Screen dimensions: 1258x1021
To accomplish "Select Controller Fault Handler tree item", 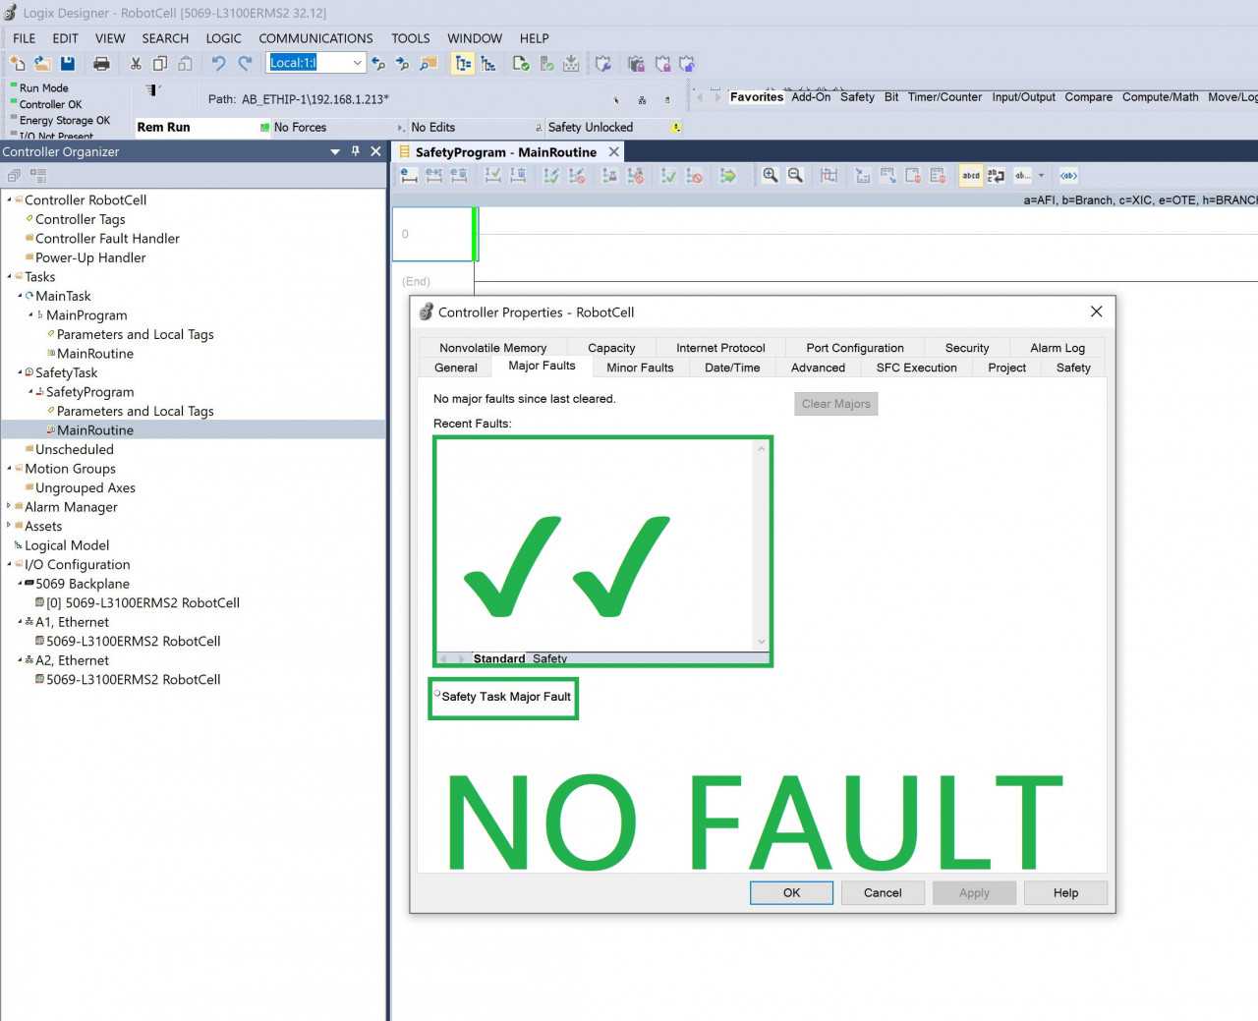I will point(107,238).
